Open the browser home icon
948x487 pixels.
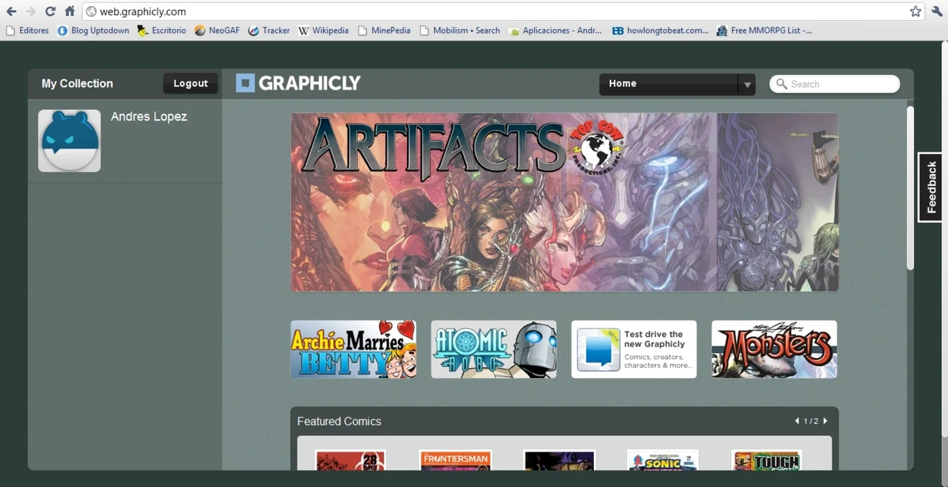(x=70, y=11)
